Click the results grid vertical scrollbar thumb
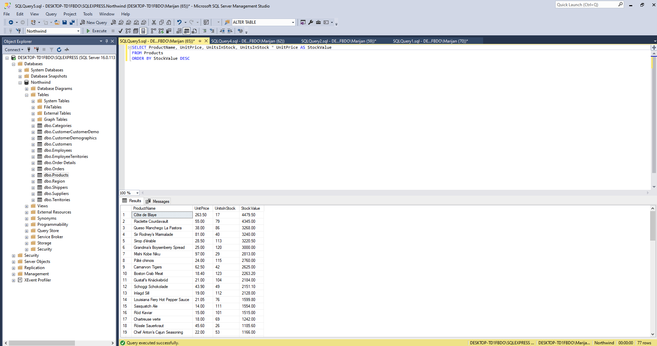The image size is (657, 346). pyautogui.click(x=653, y=226)
